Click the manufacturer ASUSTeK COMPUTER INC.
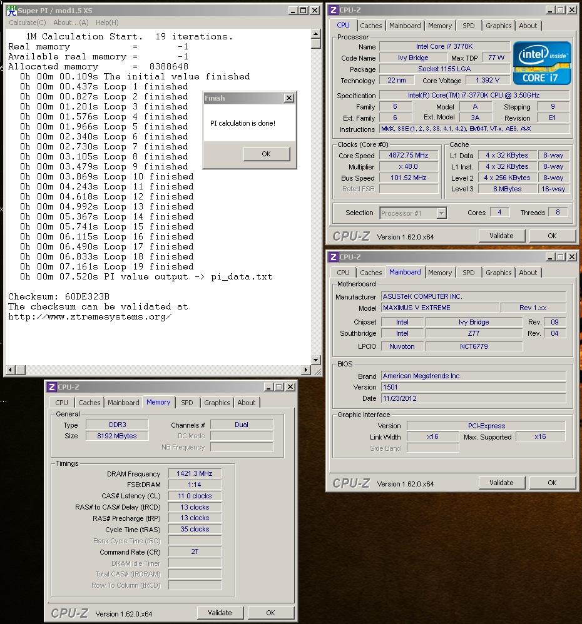Viewport: 582px width, 624px height. 473,296
